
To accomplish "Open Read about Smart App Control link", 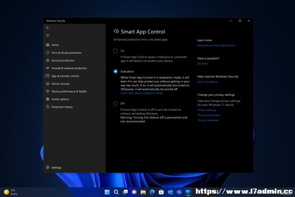I will click(216, 46).
